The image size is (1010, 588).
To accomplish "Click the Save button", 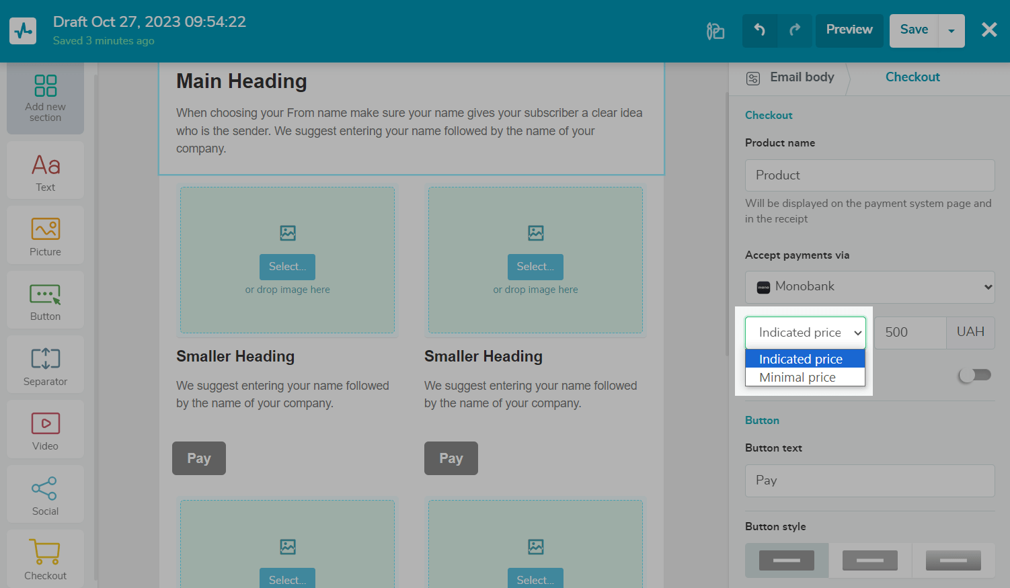I will pyautogui.click(x=913, y=30).
